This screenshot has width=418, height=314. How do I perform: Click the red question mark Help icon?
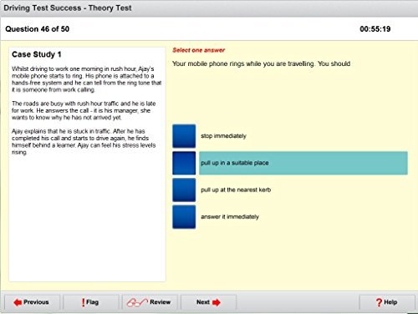379,302
